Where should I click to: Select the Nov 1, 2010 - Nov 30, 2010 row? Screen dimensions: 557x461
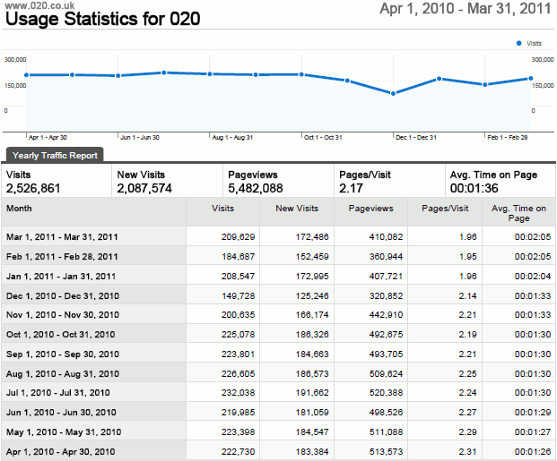tap(278, 314)
